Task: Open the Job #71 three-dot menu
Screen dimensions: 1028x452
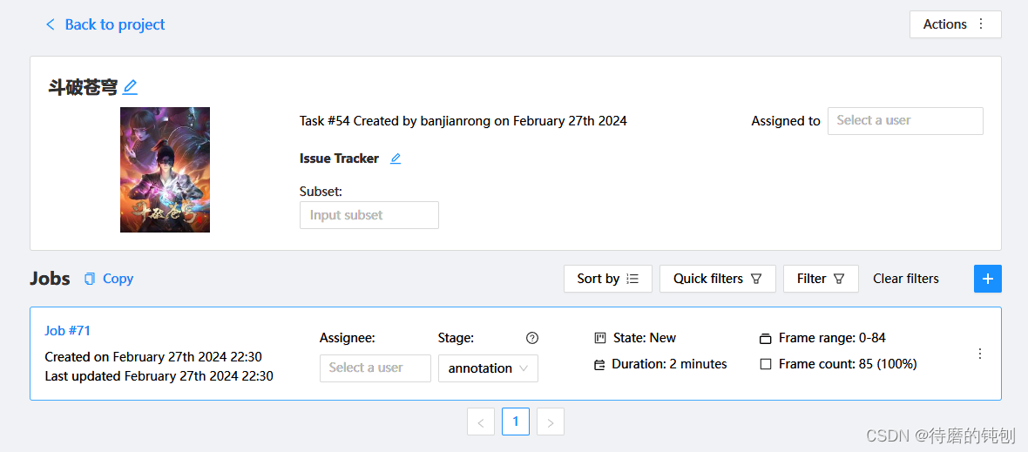Action: pos(980,354)
